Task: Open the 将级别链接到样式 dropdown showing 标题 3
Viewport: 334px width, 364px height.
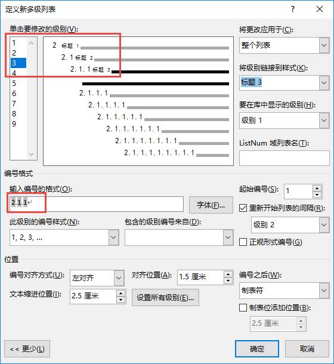Action: coord(324,82)
